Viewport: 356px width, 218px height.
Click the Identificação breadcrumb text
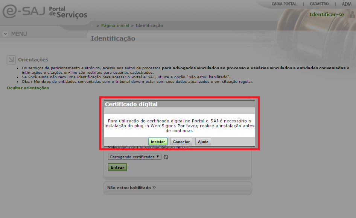[149, 26]
